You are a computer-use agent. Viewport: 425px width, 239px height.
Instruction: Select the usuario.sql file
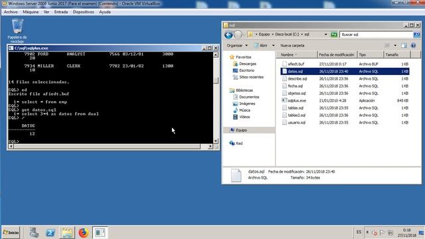tap(297, 123)
